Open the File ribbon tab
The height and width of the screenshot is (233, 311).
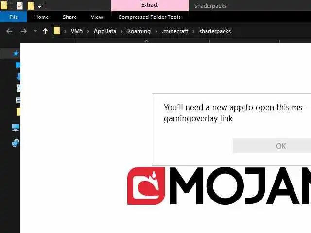(x=14, y=17)
